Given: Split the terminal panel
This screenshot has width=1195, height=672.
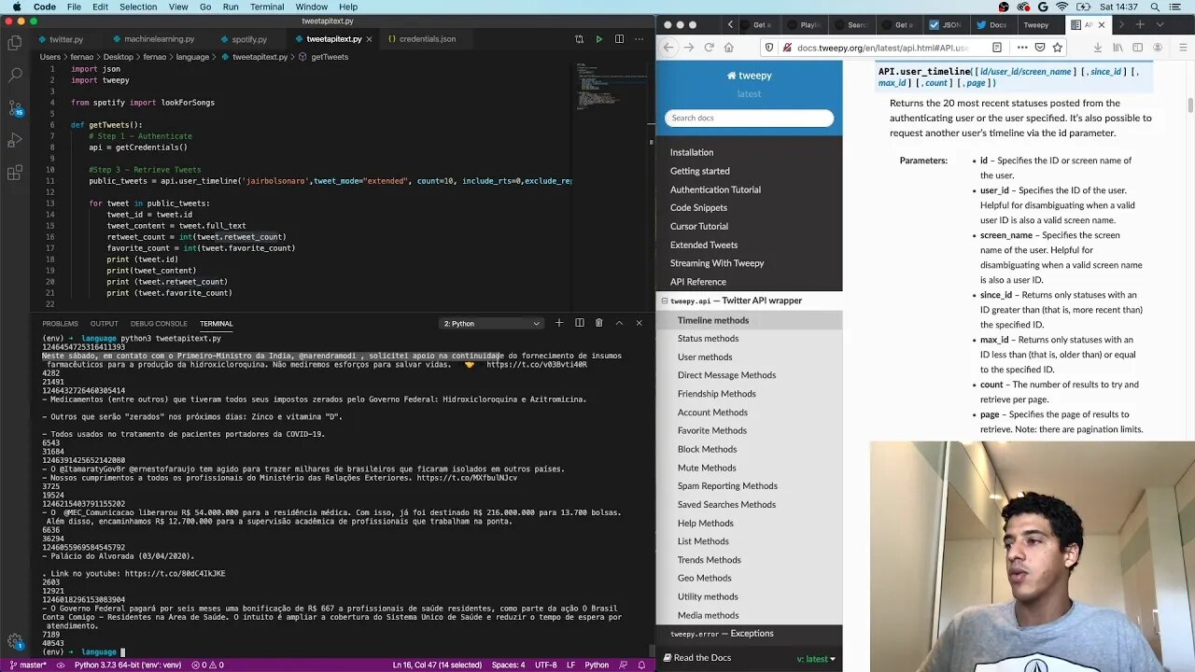Looking at the screenshot, I should (579, 323).
